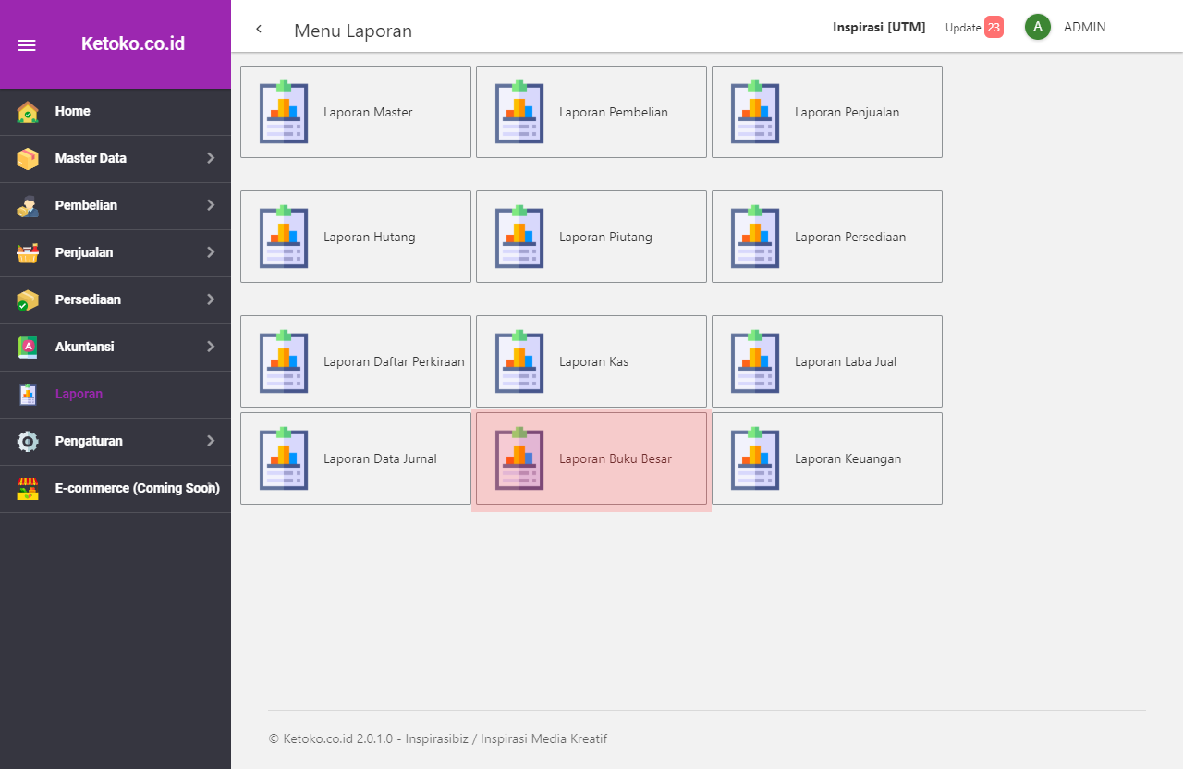Click the Ketoko.co.id brand title

pyautogui.click(x=133, y=43)
